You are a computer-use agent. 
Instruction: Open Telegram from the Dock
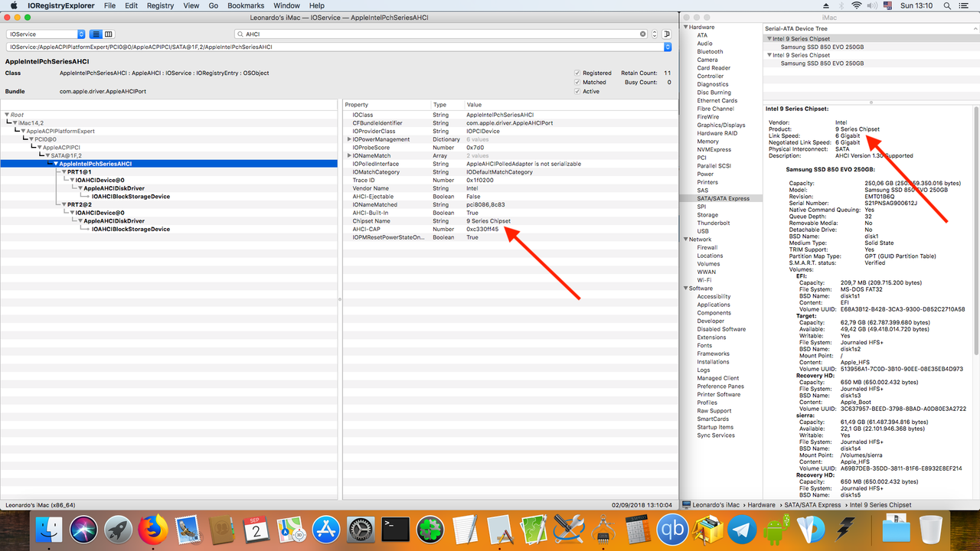point(741,530)
